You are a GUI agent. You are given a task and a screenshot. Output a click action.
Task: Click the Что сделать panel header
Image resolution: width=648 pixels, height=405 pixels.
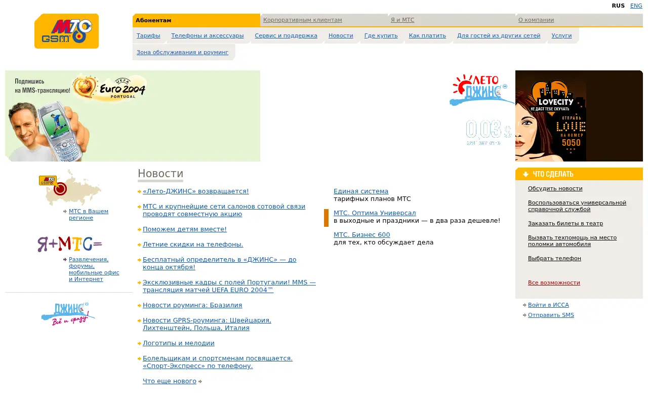(x=579, y=174)
